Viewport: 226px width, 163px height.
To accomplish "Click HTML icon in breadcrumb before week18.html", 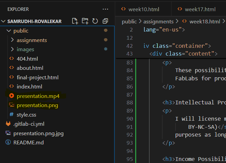I will click(x=184, y=21).
